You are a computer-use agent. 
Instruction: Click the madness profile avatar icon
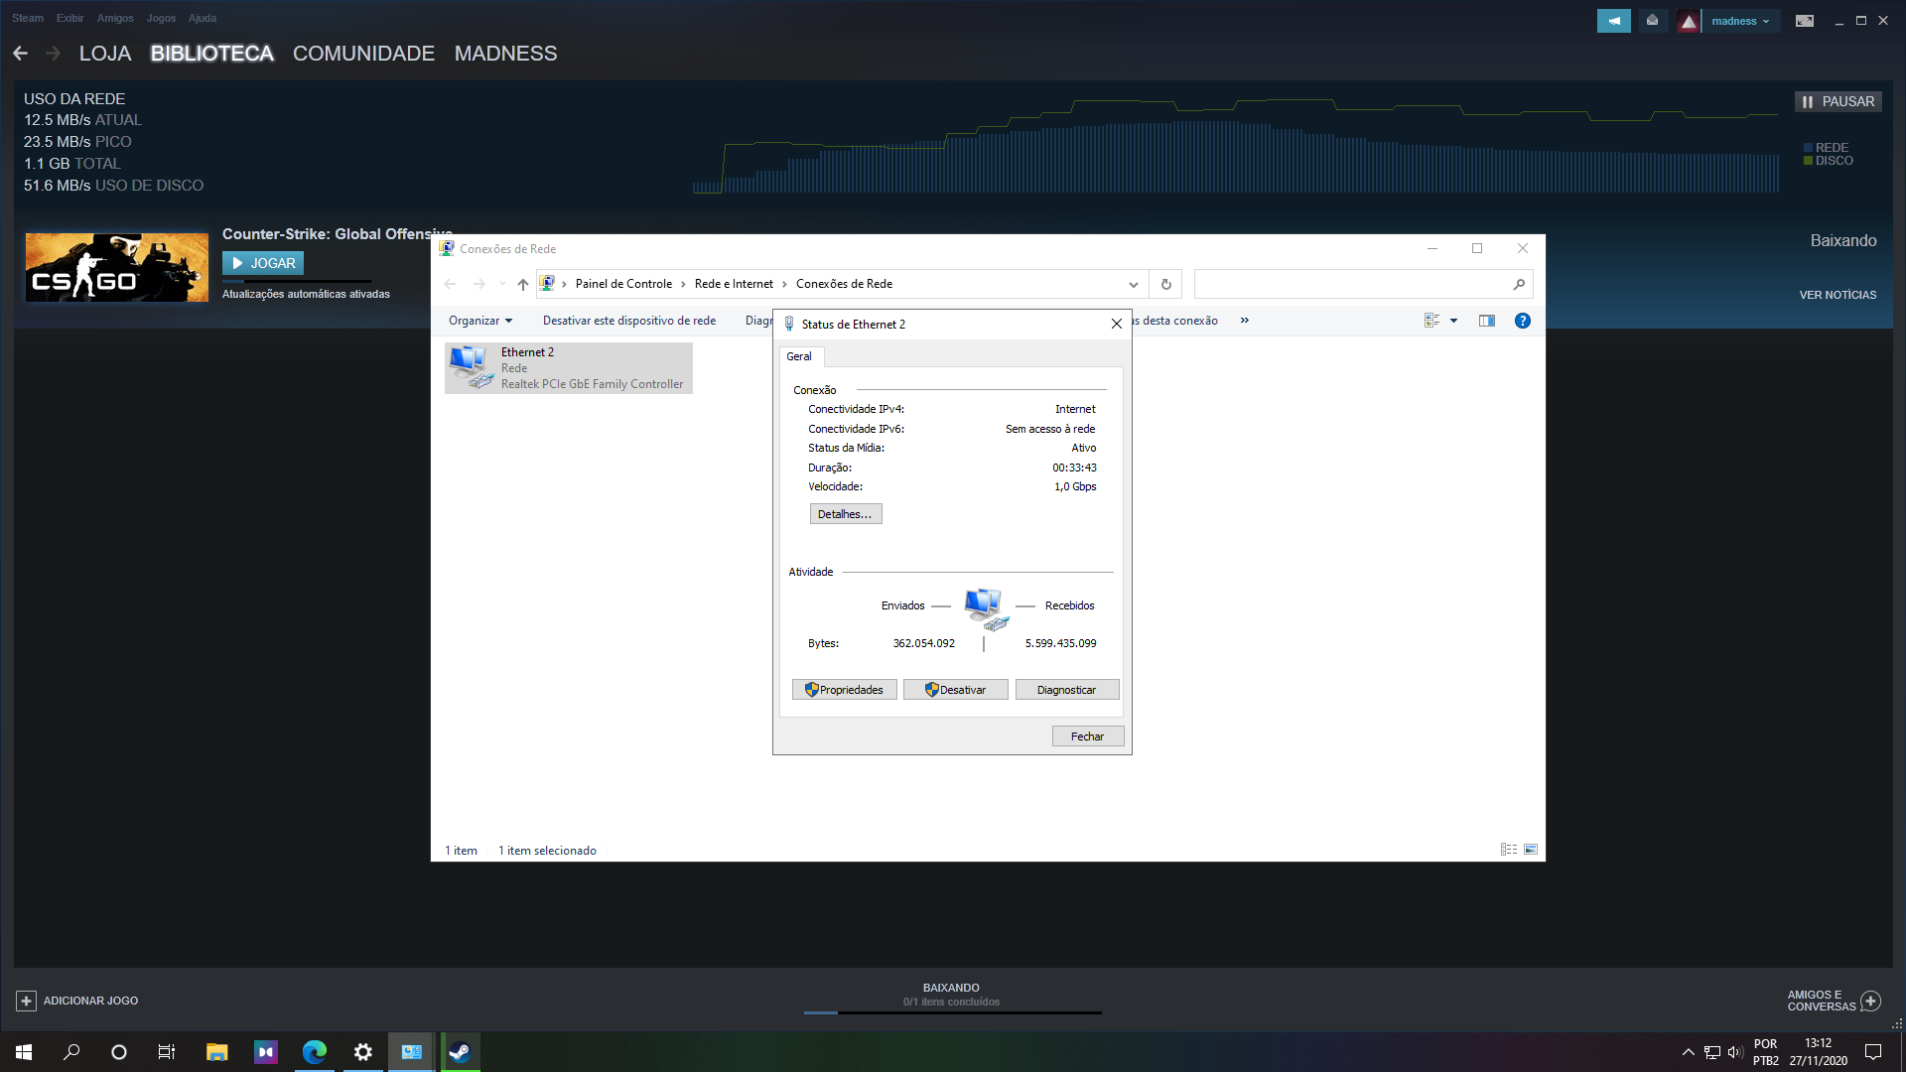tap(1688, 21)
